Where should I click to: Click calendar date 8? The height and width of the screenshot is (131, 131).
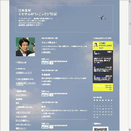click(111, 106)
